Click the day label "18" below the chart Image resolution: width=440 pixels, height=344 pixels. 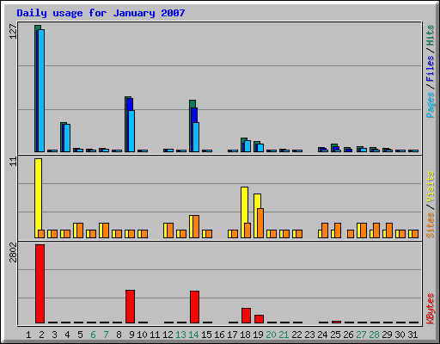click(245, 335)
